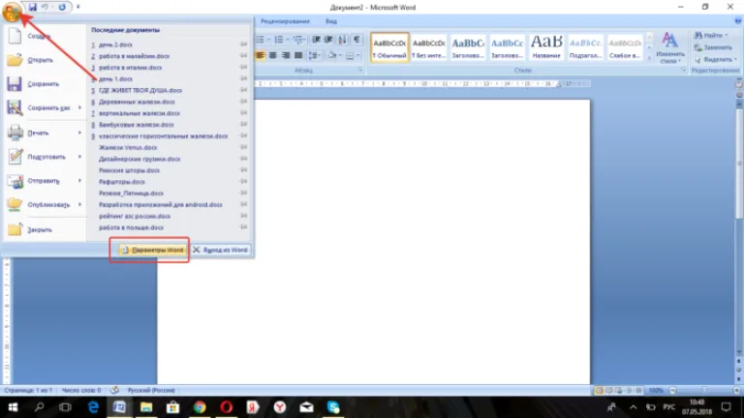Open recent document Римские шторы.docx
This screenshot has height=418, width=744.
pyautogui.click(x=129, y=170)
